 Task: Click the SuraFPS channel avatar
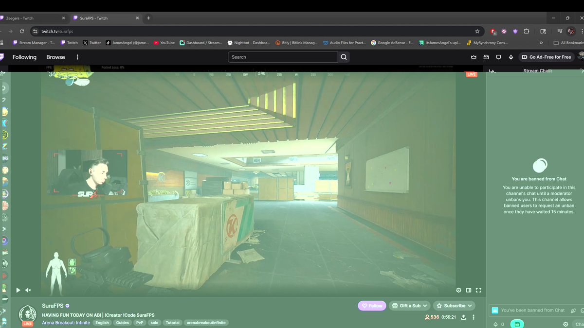27,315
